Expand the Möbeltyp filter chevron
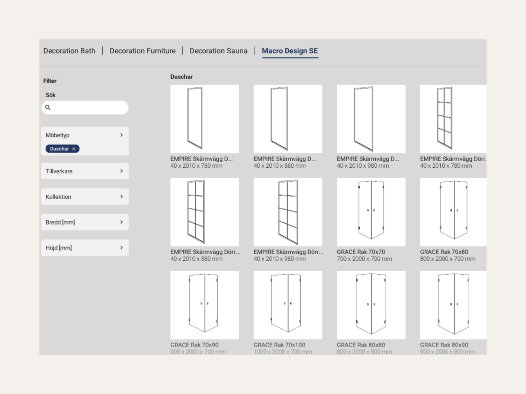Screen dimensions: 526x394 point(121,135)
